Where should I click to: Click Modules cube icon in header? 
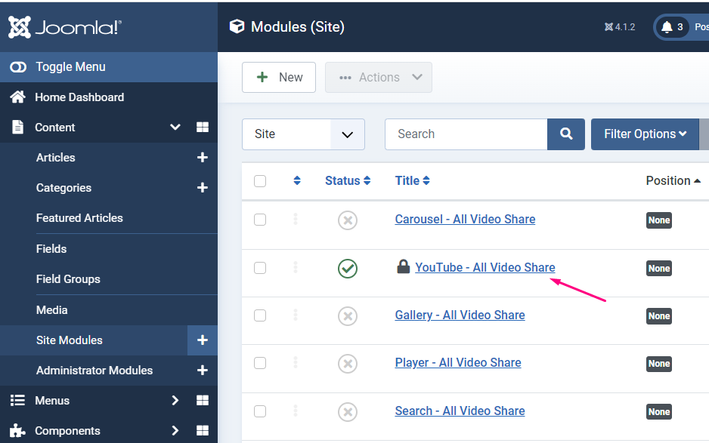[237, 26]
